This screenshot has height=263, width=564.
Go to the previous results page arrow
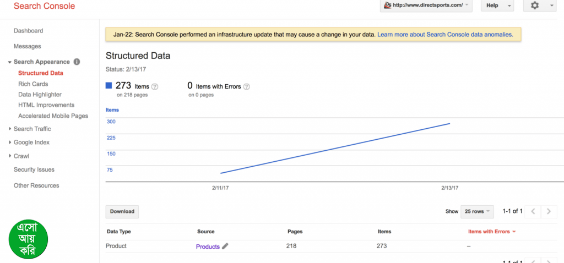(533, 211)
